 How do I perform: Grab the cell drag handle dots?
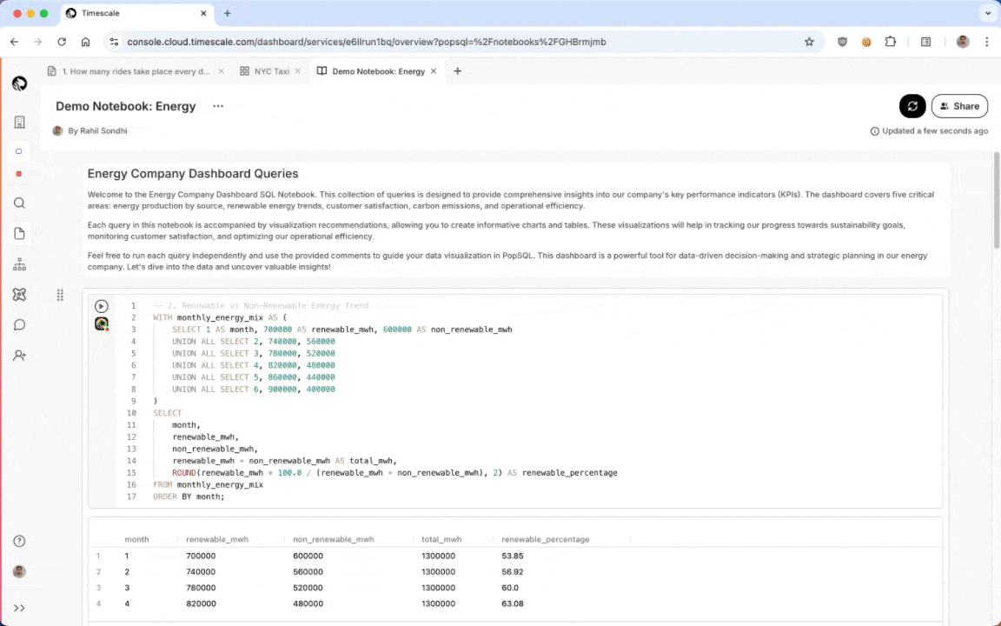tap(60, 296)
